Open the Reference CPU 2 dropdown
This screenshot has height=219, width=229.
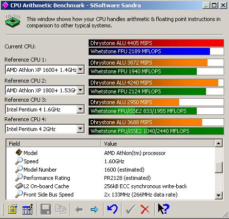point(81,90)
